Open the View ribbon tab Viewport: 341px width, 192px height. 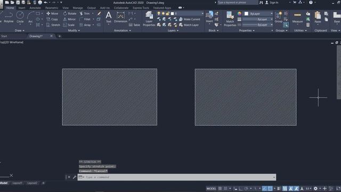66,8
